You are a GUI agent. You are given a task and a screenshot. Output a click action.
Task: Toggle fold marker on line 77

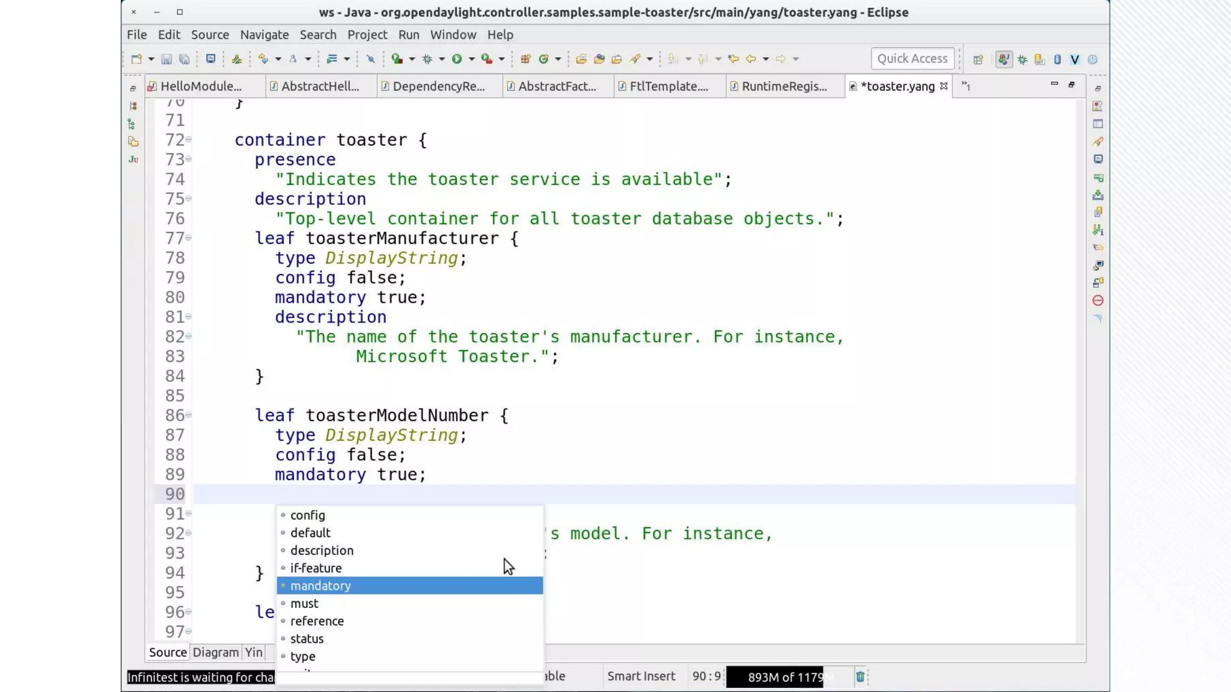189,238
